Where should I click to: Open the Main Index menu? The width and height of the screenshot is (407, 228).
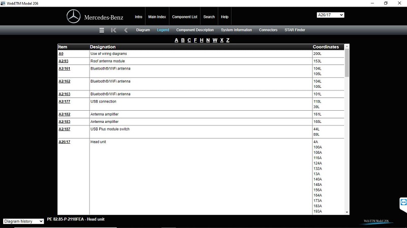point(157,17)
